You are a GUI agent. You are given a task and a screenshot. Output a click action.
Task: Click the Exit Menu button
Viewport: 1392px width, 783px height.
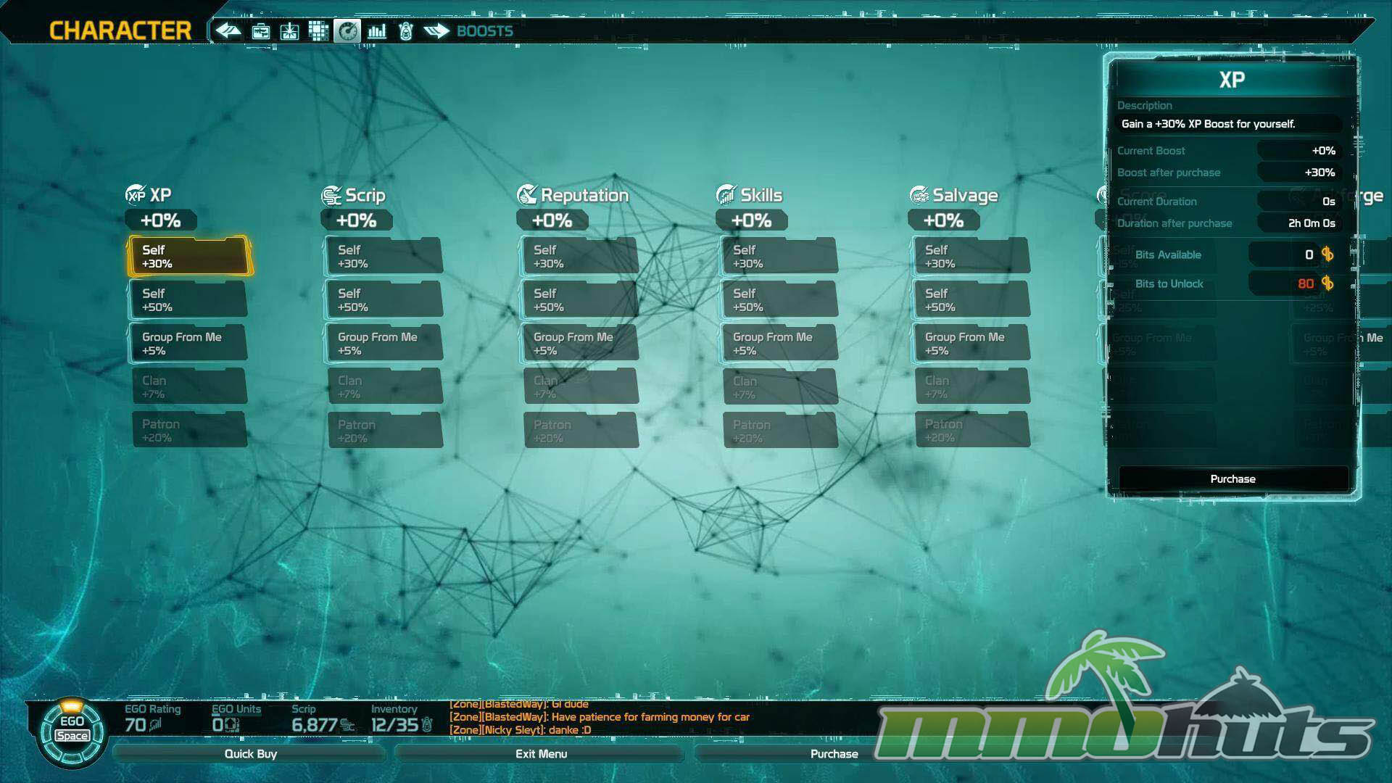(541, 754)
